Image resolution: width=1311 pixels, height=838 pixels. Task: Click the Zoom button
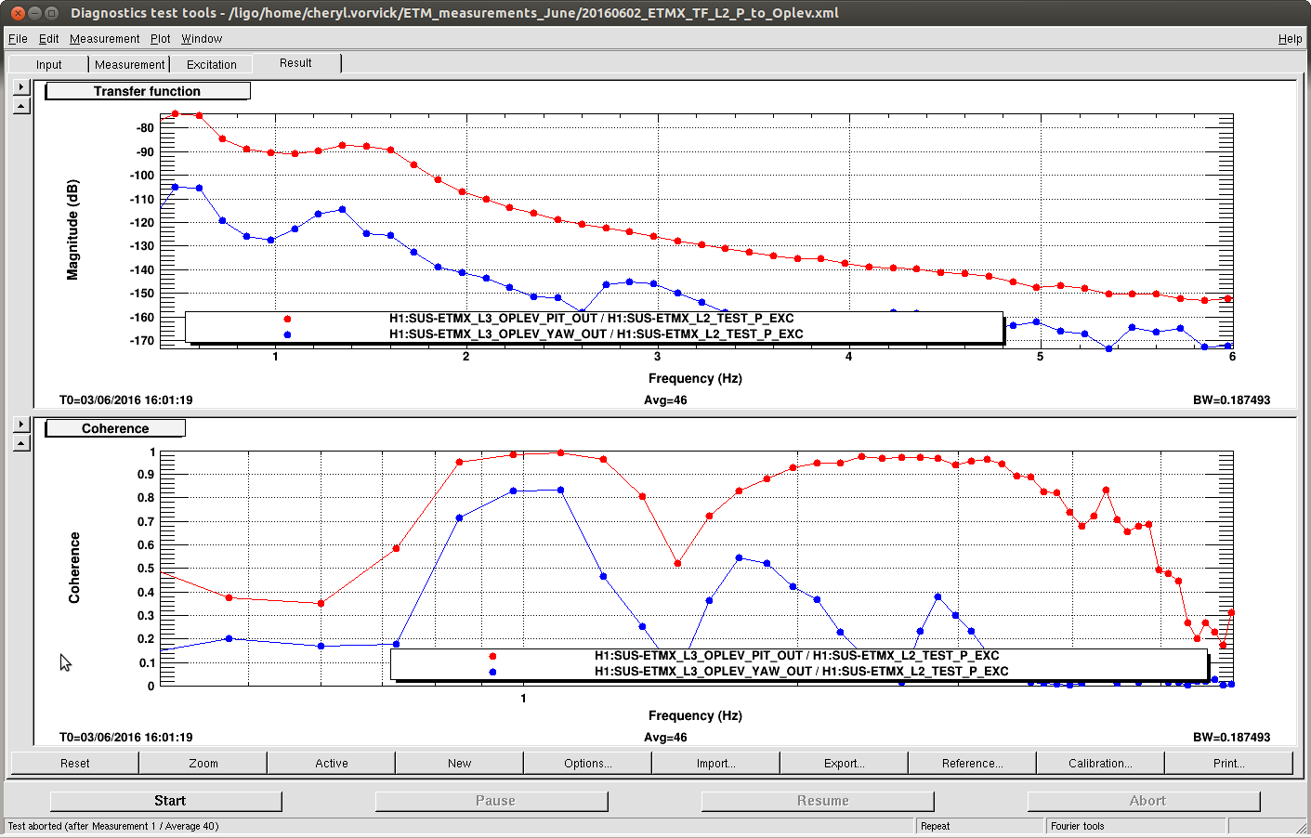pyautogui.click(x=203, y=763)
